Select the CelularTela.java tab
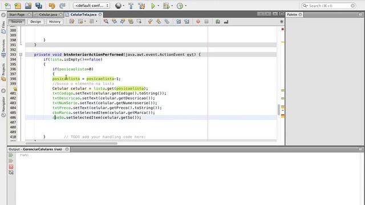 (83, 15)
